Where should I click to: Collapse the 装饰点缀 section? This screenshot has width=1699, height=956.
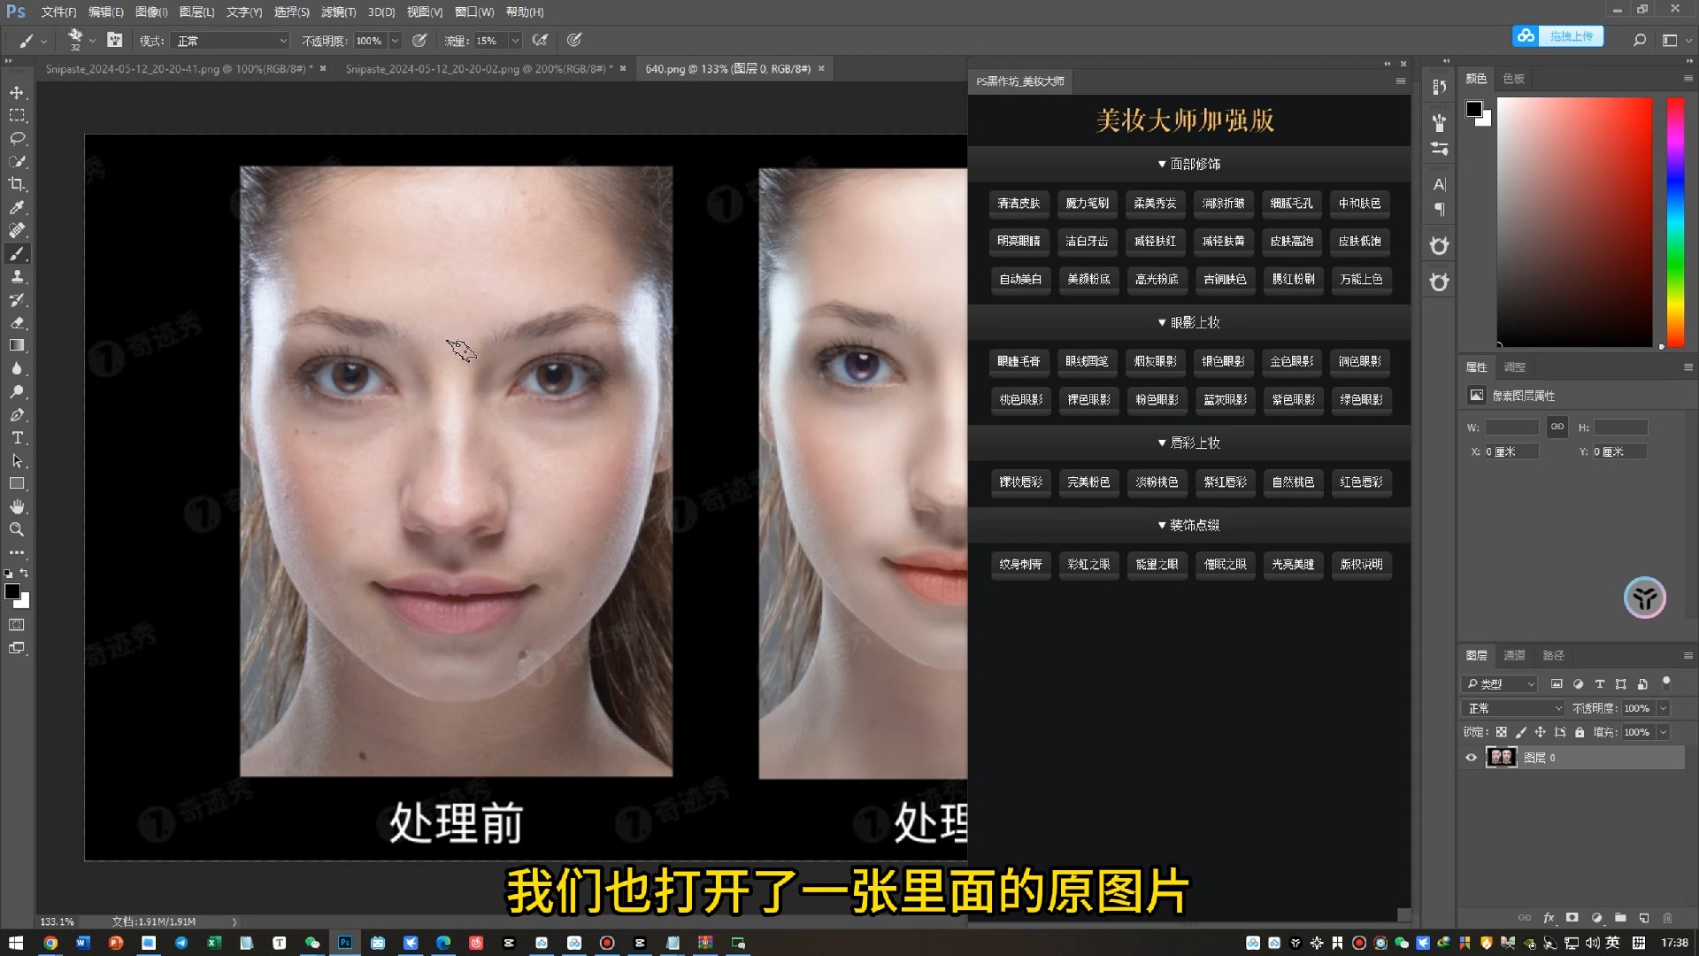[x=1188, y=525]
